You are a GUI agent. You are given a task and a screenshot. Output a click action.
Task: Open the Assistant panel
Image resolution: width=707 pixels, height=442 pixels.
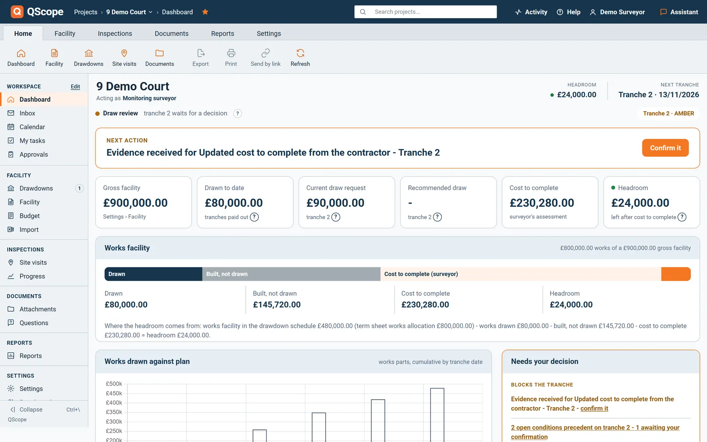coord(679,12)
